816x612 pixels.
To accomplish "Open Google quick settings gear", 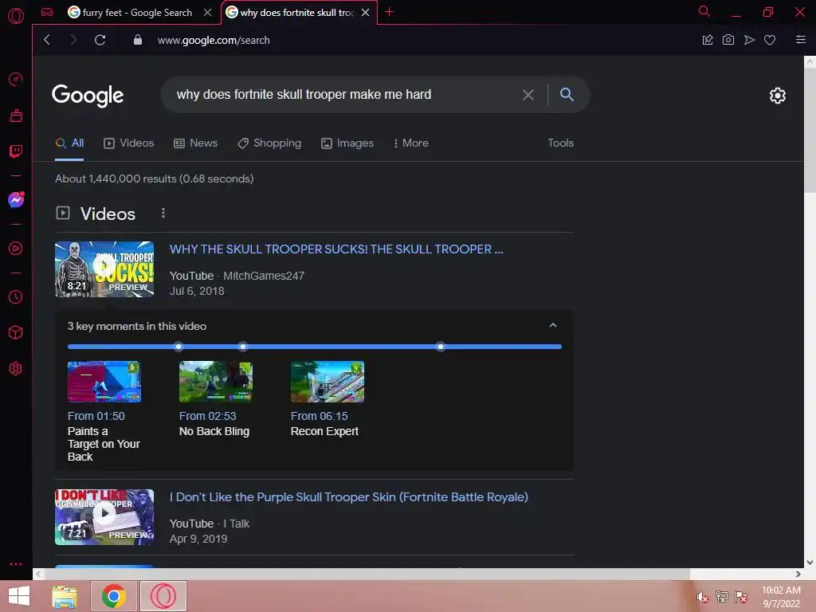I will click(778, 96).
